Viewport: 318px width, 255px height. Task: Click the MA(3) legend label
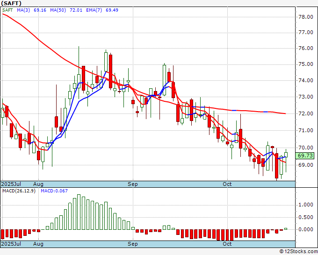[x=23, y=10]
